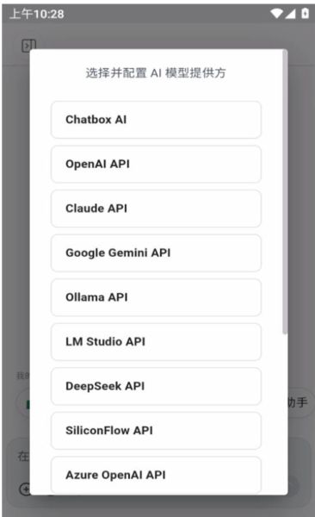
Task: Tap the Wi-Fi status bar icon
Action: click(x=276, y=14)
